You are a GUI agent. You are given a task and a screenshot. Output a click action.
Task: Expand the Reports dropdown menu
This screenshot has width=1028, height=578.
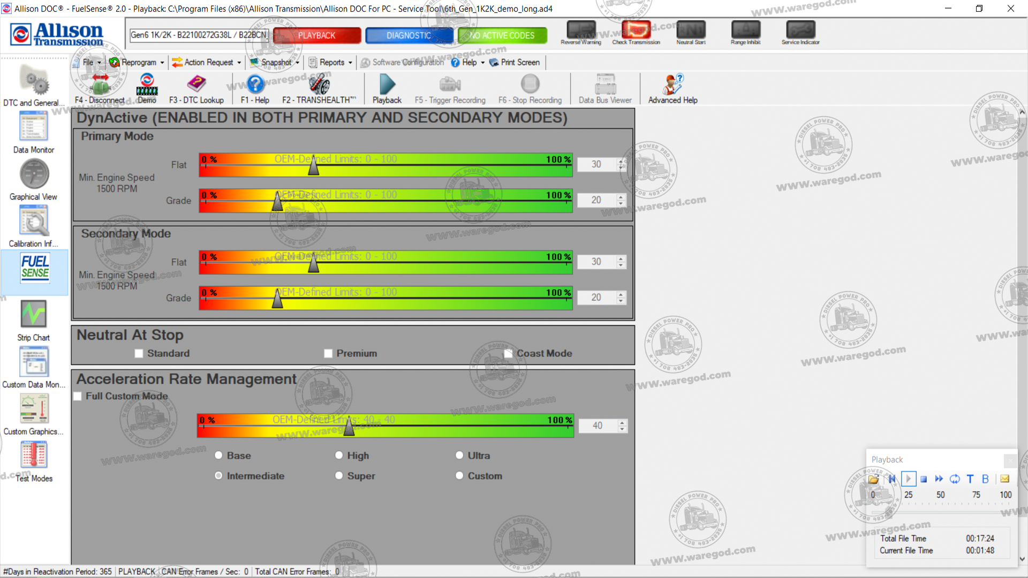(330, 63)
